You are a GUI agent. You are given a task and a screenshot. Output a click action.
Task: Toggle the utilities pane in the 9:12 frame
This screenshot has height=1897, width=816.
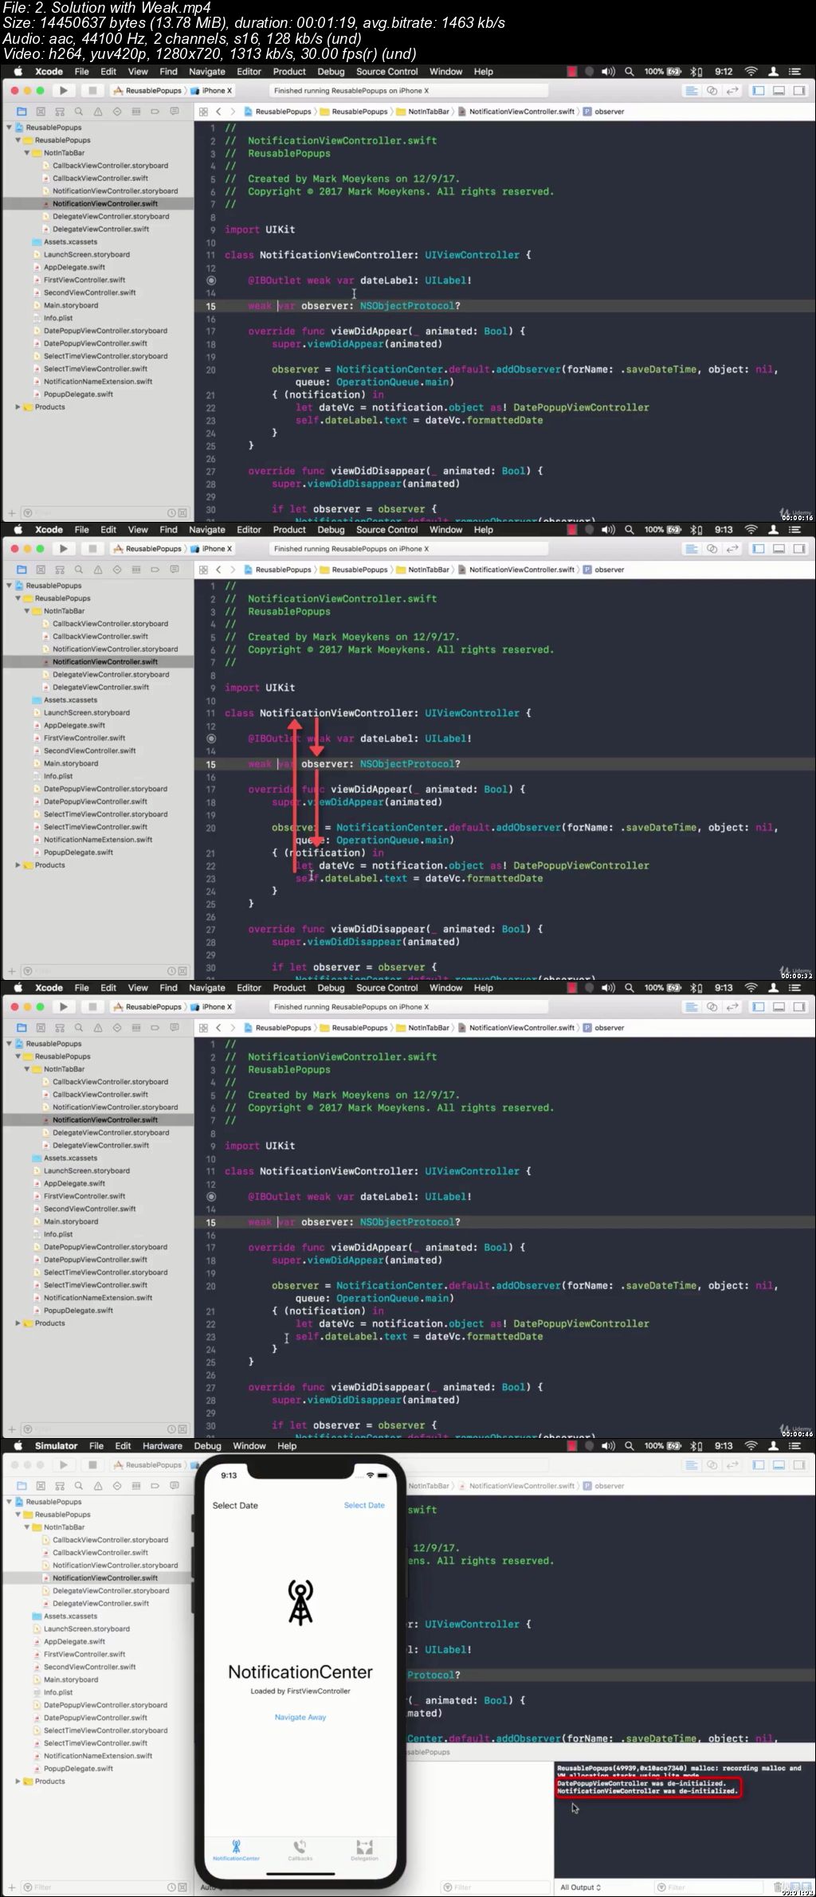click(x=799, y=91)
